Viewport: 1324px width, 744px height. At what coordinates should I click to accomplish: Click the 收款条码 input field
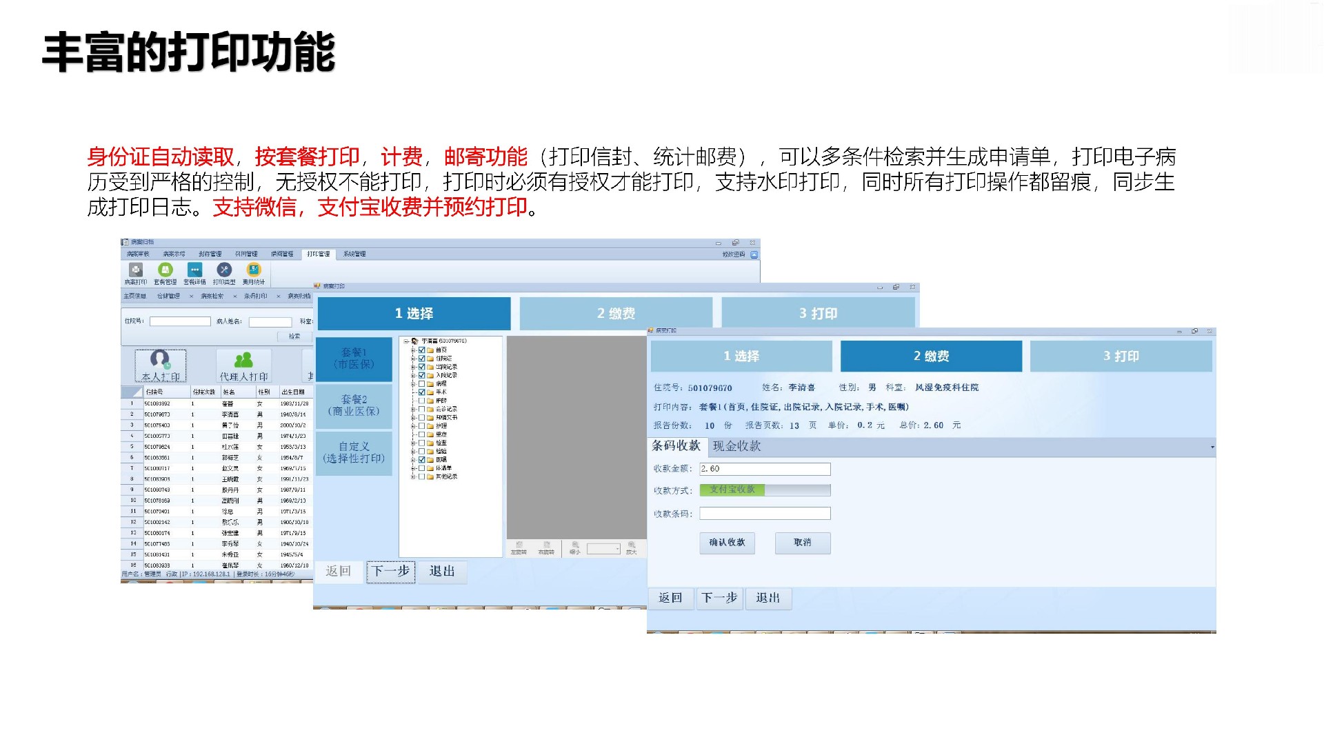[x=765, y=514]
